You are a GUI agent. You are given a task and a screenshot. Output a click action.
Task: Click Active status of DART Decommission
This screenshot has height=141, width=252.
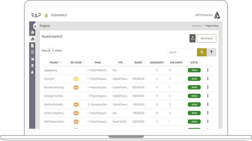coord(194,121)
